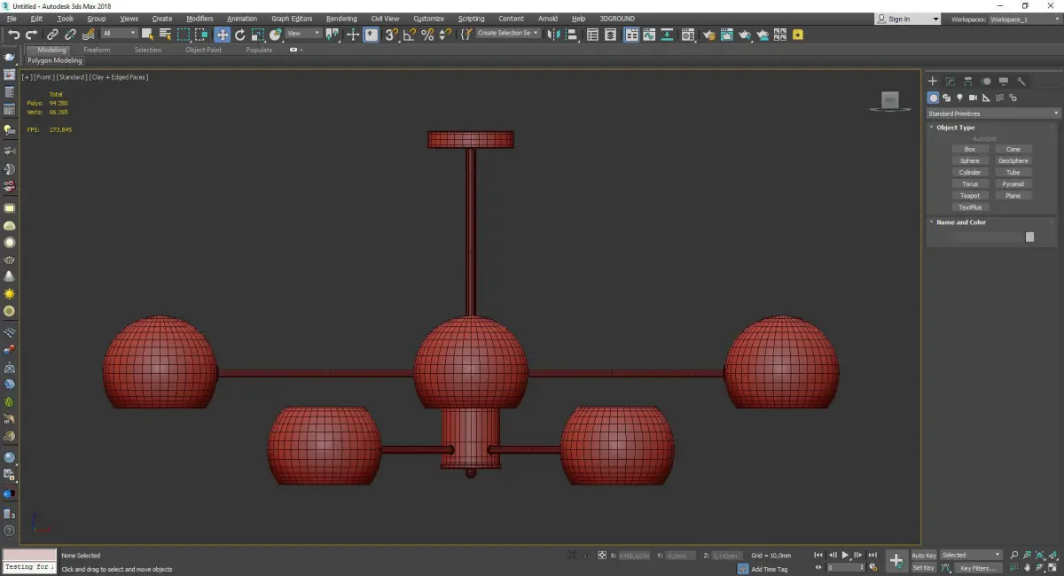Click the object color swatch

pyautogui.click(x=1029, y=237)
